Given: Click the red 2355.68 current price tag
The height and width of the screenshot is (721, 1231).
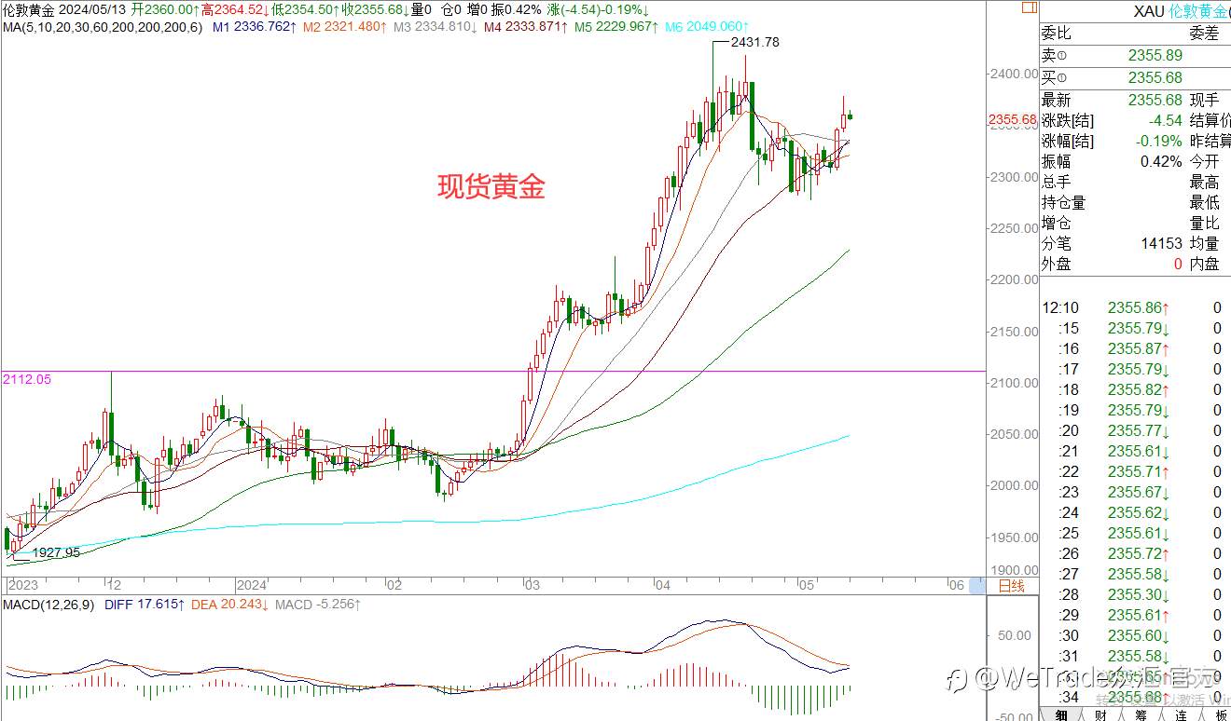Looking at the screenshot, I should (x=1013, y=120).
